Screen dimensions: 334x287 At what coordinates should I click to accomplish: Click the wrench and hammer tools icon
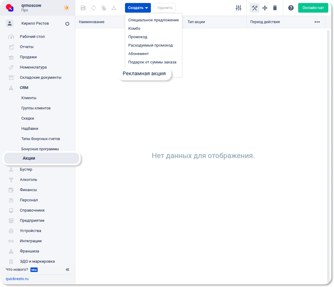(254, 8)
